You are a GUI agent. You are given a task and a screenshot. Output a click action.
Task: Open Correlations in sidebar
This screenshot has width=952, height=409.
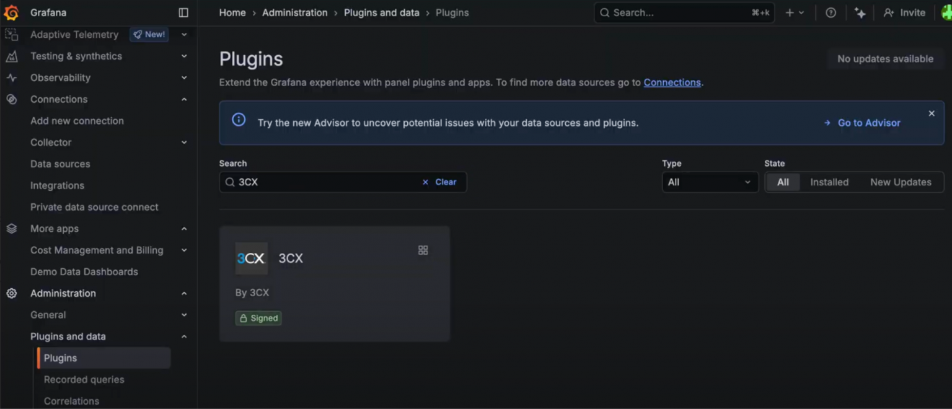pyautogui.click(x=71, y=401)
